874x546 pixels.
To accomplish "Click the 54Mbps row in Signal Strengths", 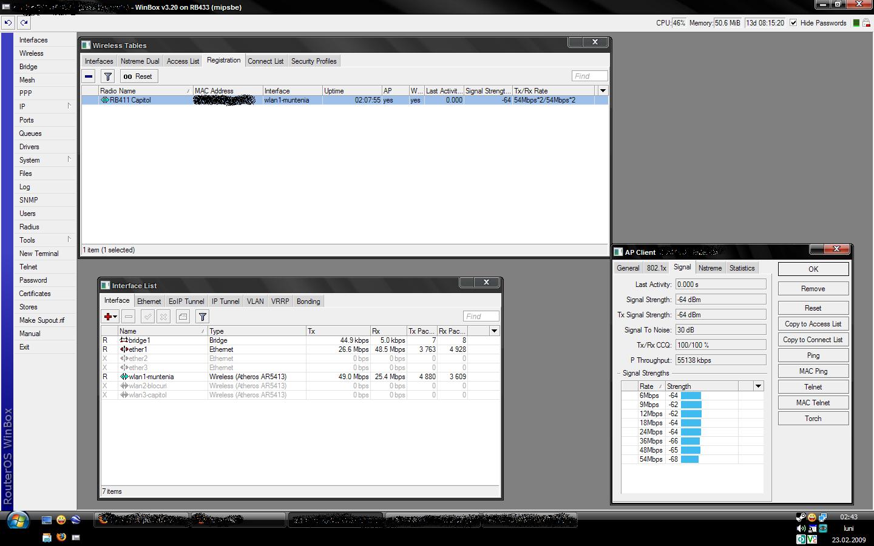I will [692, 459].
